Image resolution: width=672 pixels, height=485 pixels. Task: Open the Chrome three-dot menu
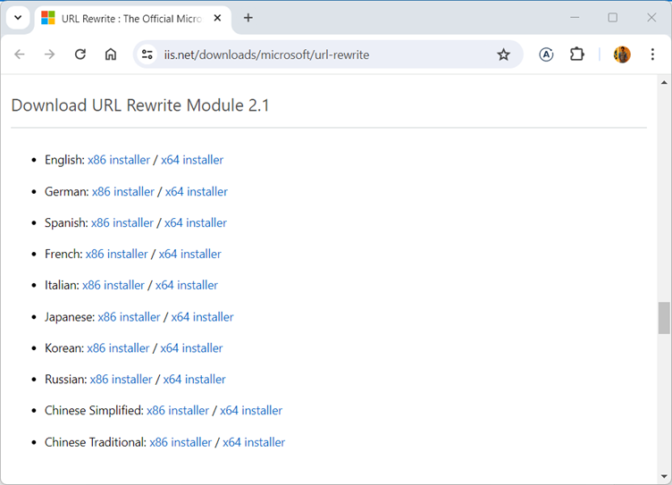coord(653,54)
